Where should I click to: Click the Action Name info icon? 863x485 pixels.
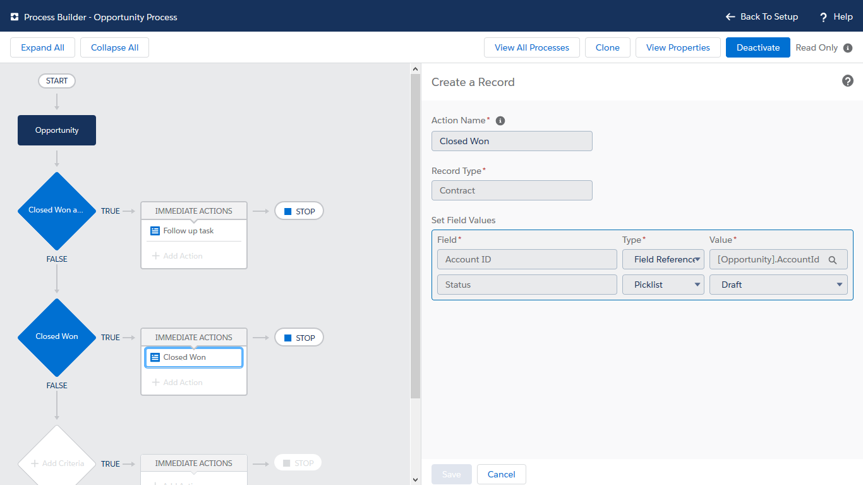pos(500,121)
